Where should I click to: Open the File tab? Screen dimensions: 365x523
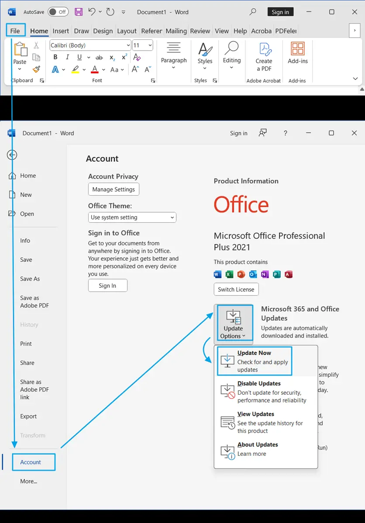[x=15, y=31]
